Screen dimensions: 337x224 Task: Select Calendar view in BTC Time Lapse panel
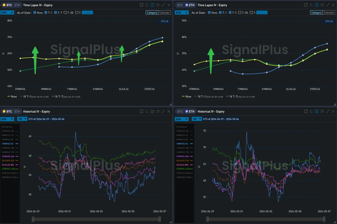pyautogui.click(x=165, y=13)
